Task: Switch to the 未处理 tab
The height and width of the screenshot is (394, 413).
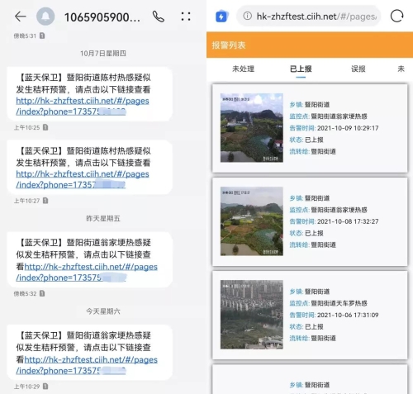Action: (243, 69)
